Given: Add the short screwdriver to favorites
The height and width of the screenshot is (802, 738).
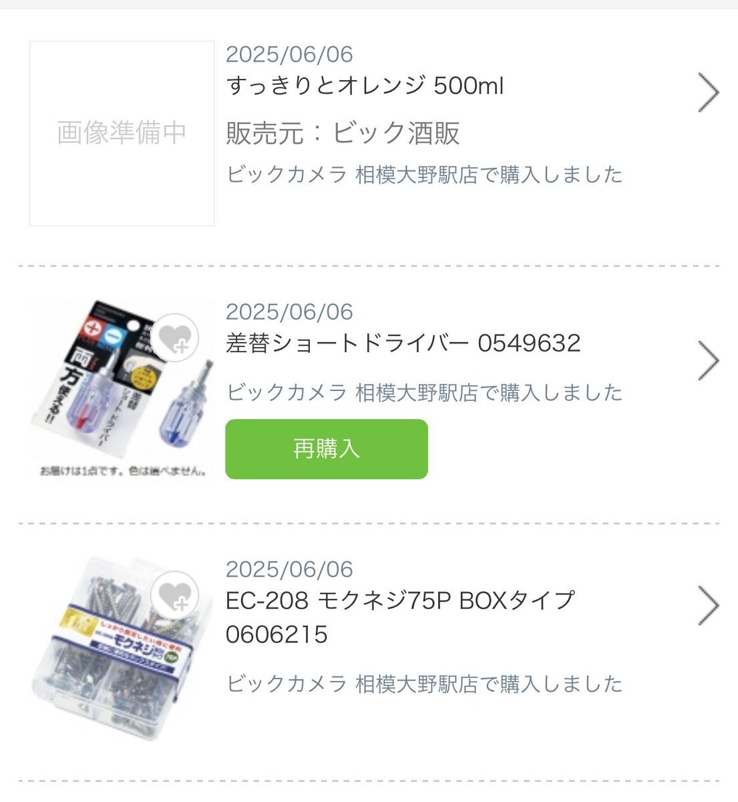Looking at the screenshot, I should [175, 338].
